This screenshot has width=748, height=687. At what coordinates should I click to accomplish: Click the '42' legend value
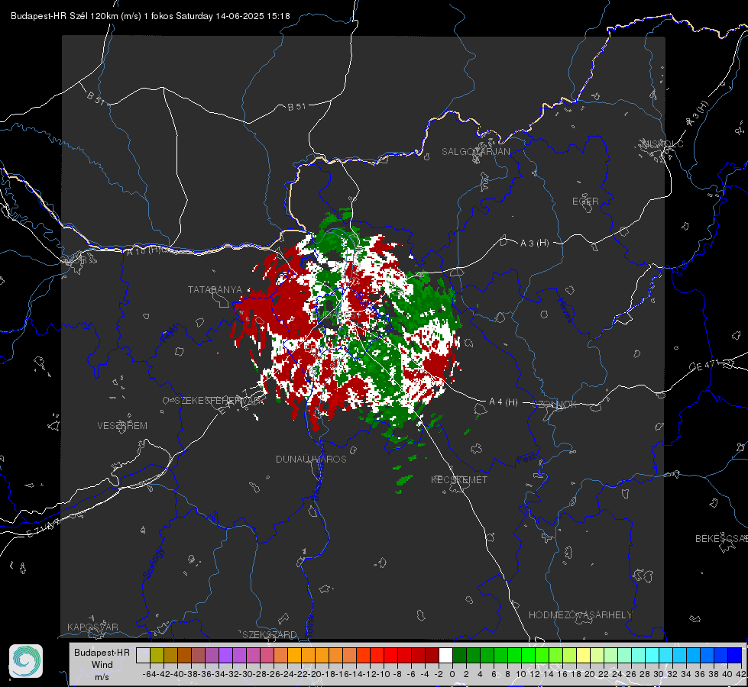pos(741,674)
